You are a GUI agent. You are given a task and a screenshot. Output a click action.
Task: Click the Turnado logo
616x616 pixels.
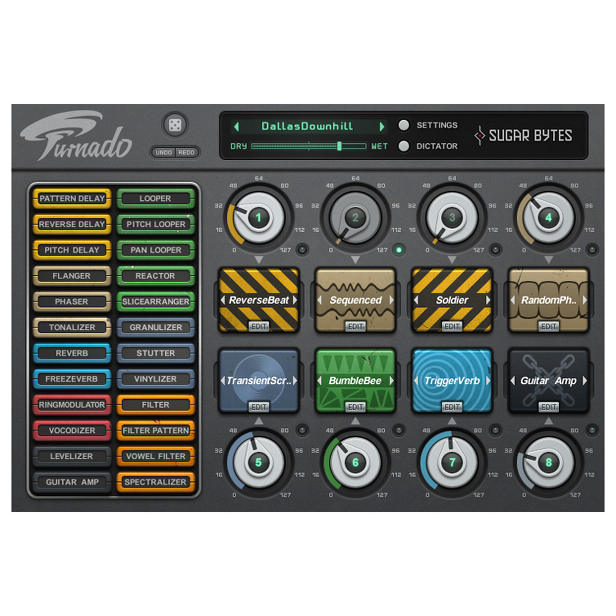[76, 135]
